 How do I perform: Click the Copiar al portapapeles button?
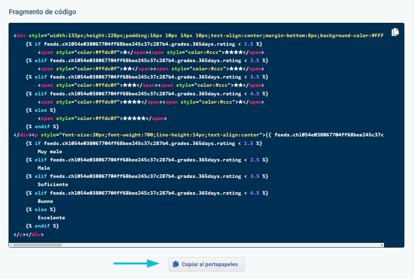[206, 264]
